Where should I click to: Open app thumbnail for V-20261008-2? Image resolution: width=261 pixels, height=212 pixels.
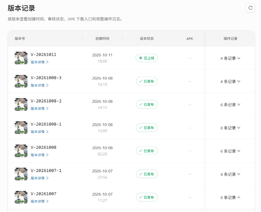tap(21, 104)
